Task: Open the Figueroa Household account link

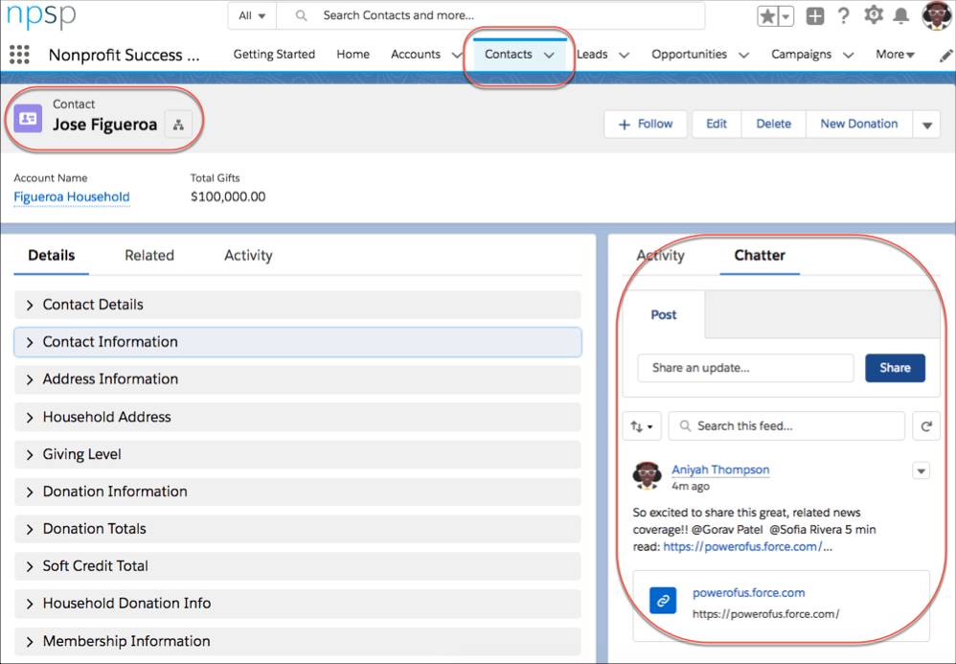Action: point(71,196)
